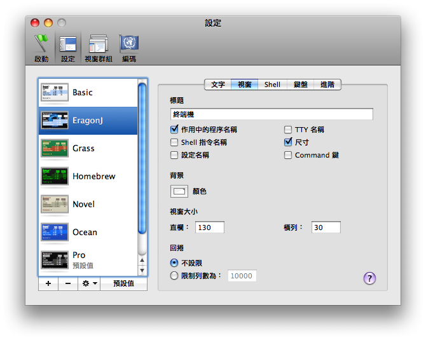Enable the Shell 指令名稱 checkbox
The height and width of the screenshot is (340, 426).
(175, 142)
